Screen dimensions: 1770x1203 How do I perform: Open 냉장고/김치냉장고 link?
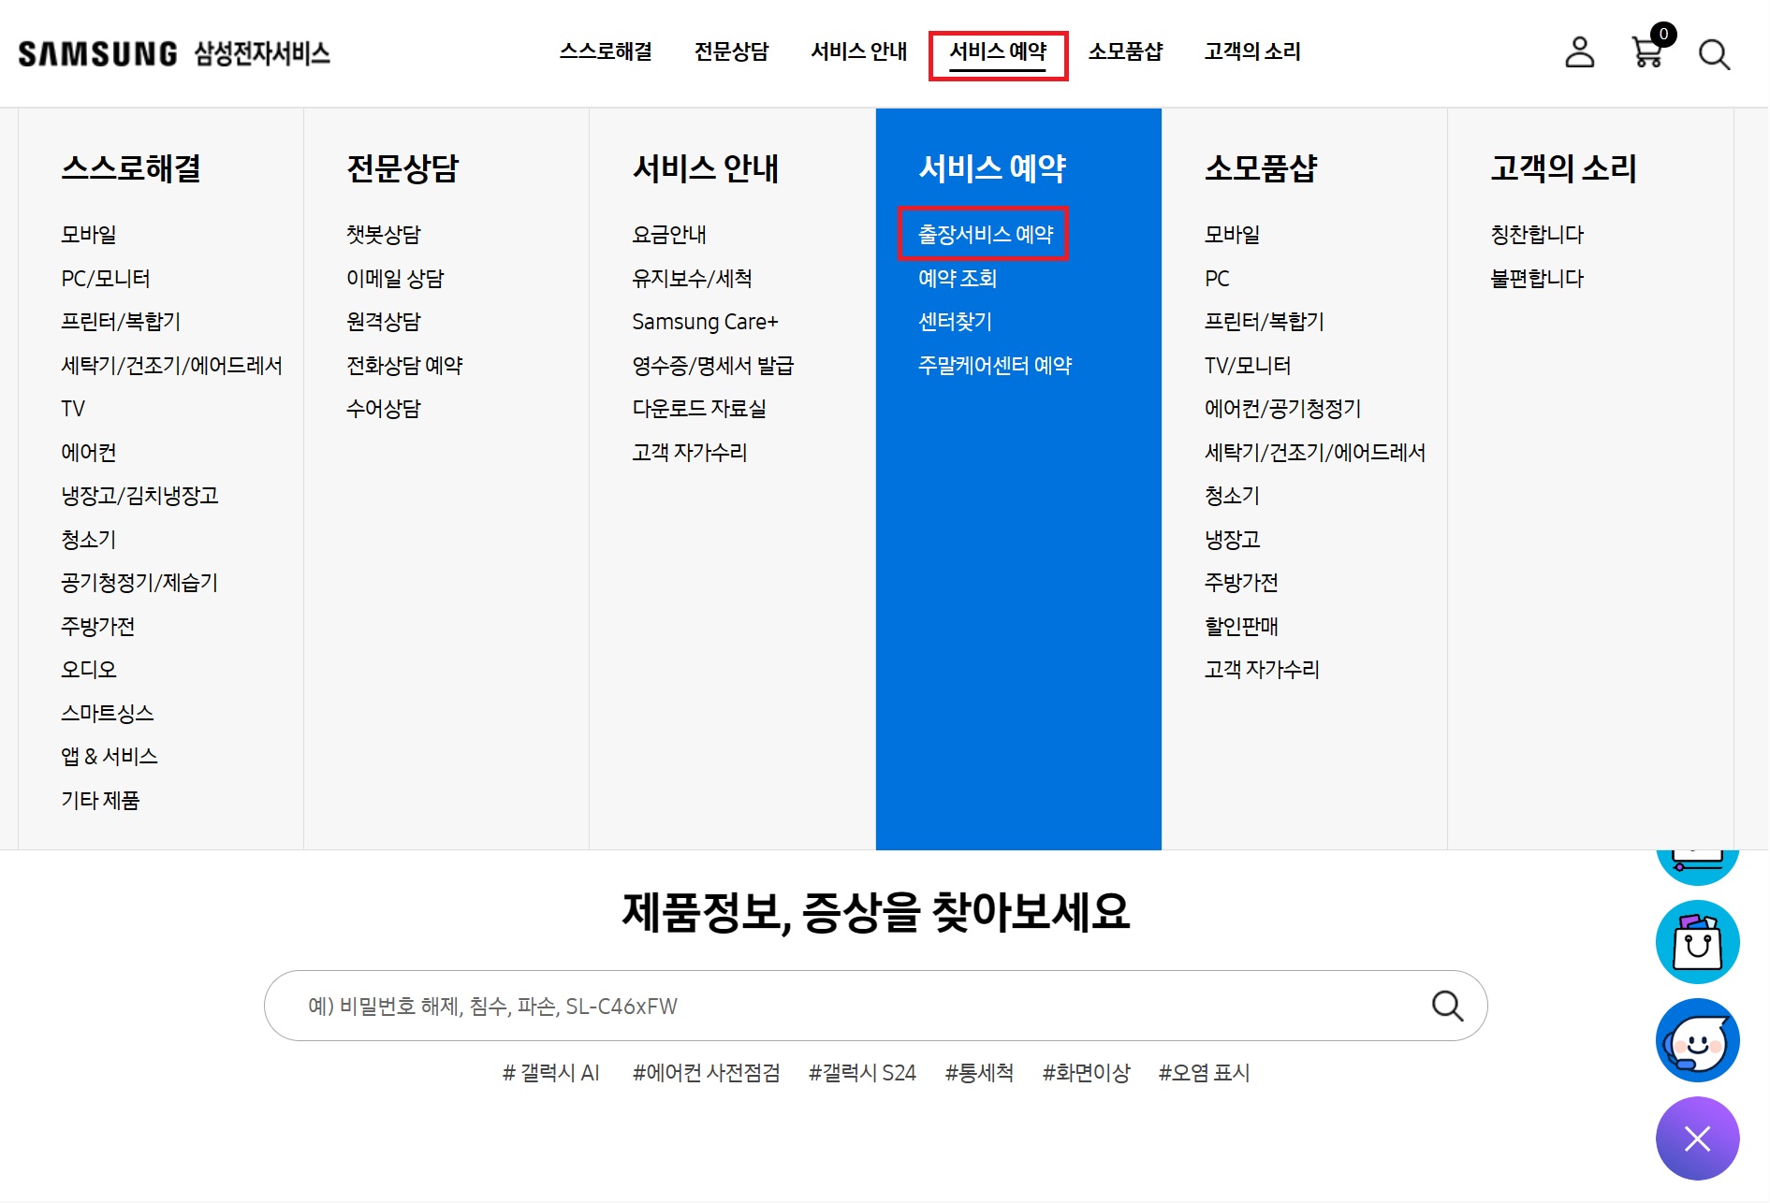(139, 495)
